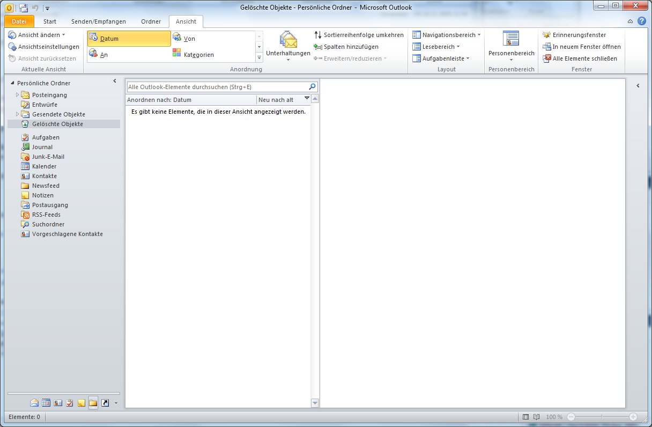Click the message list scroll up arrow

[315, 99]
